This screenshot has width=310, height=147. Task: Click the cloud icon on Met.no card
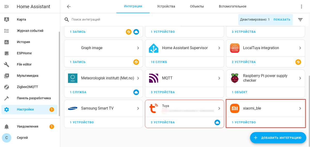tap(136, 92)
